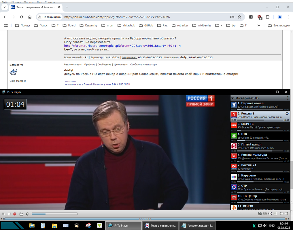Open zyzoom.net.txt taskbar window
The height and width of the screenshot is (230, 293).
(x=197, y=225)
